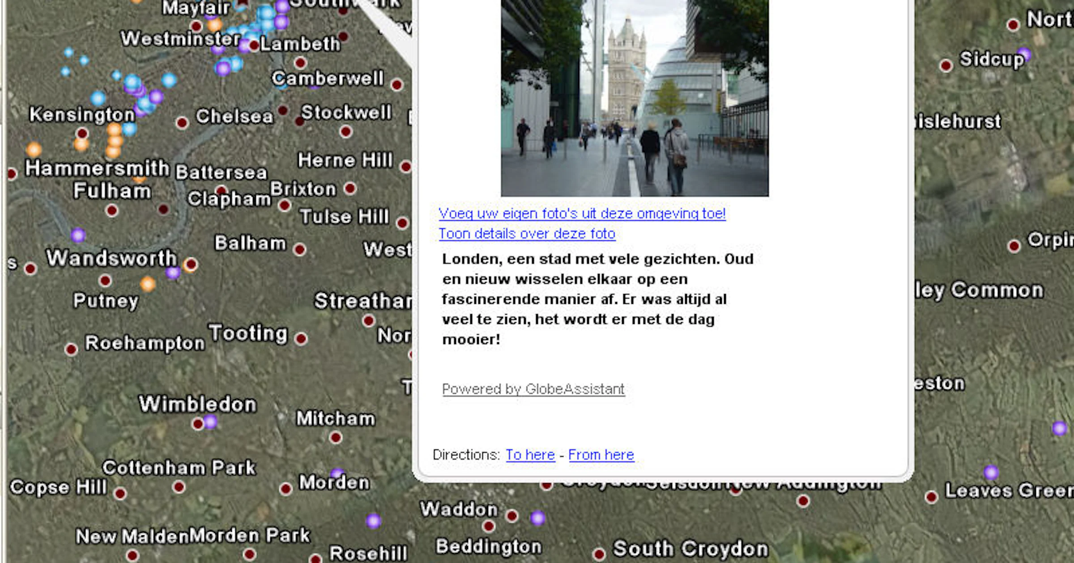Screen dimensions: 1074x563
Task: Get directions 'From here'
Action: click(601, 455)
